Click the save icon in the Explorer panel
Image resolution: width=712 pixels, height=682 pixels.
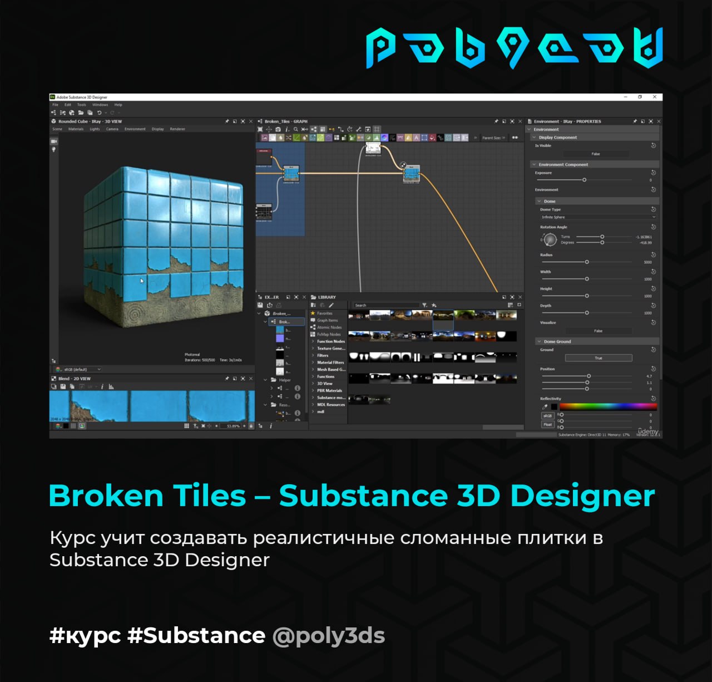coord(260,305)
